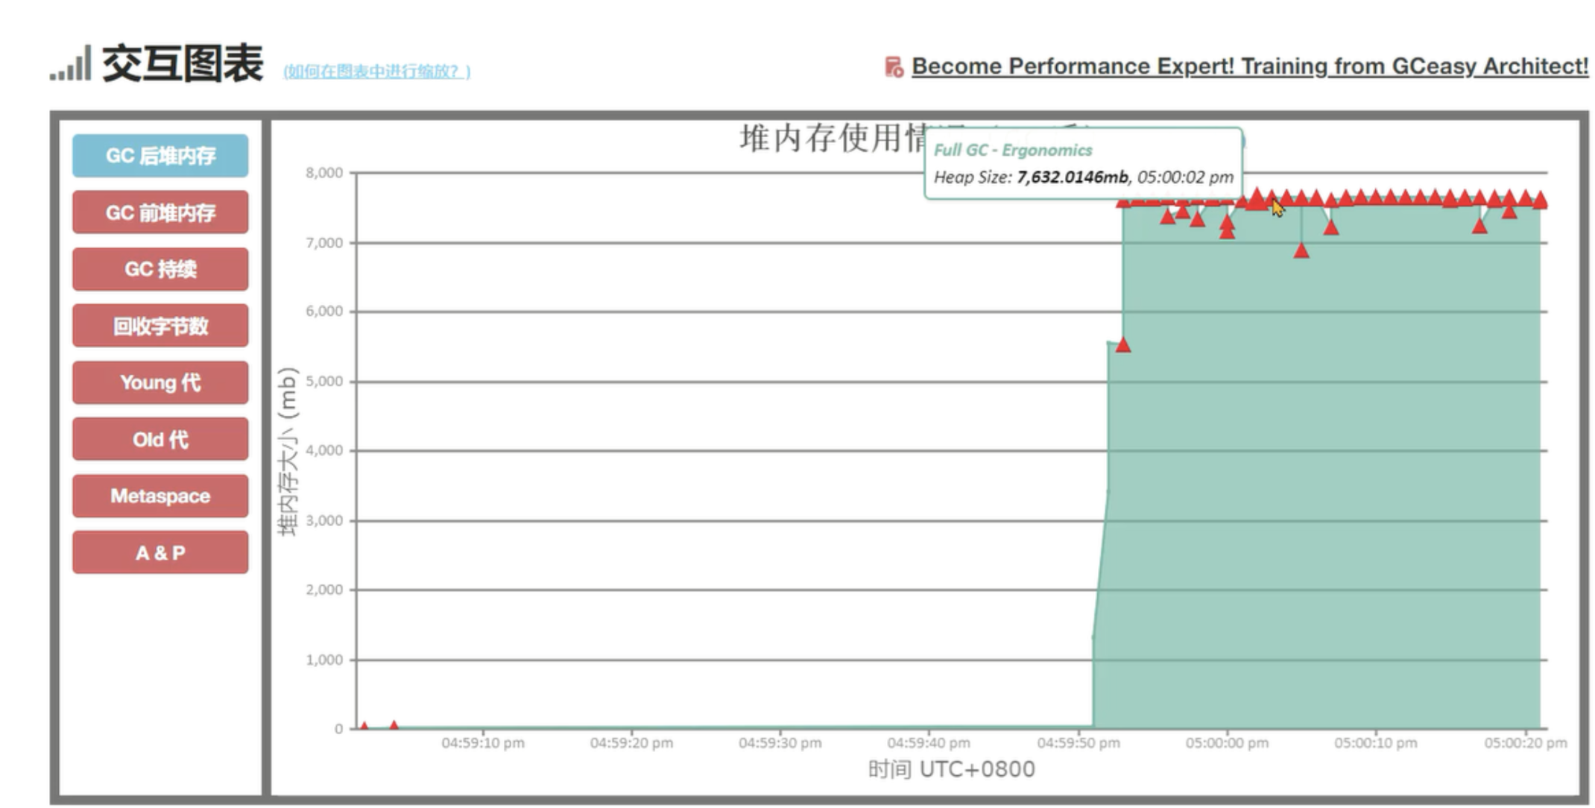Select the GC 后堆内存 tab button

(x=160, y=156)
